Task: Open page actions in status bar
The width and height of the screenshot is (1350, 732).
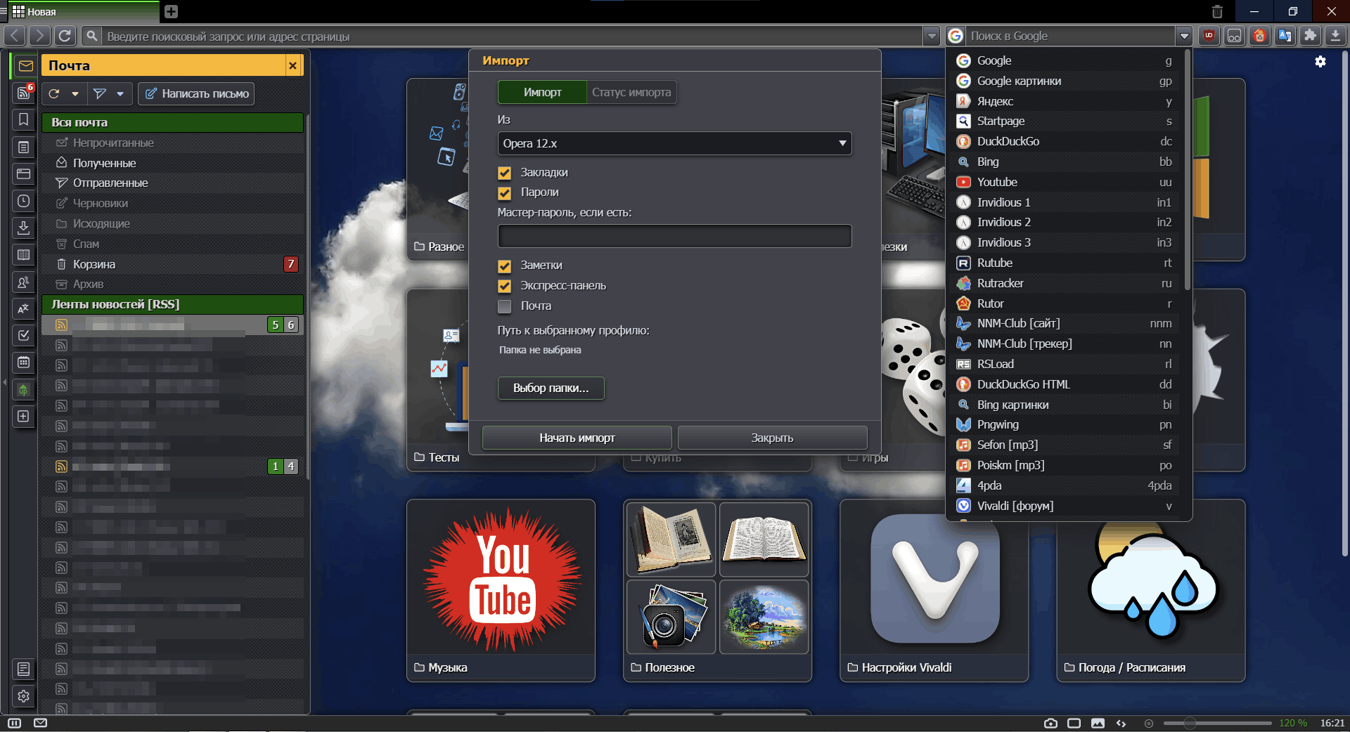Action: [x=1121, y=723]
